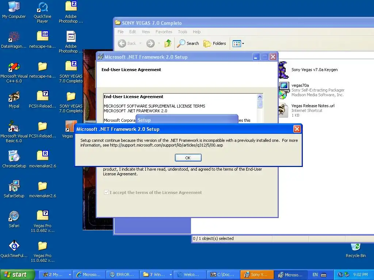Viewport: 374px width, 280px height.
Task: Select the PCSX-Reload folder on desktop
Action: (42, 130)
